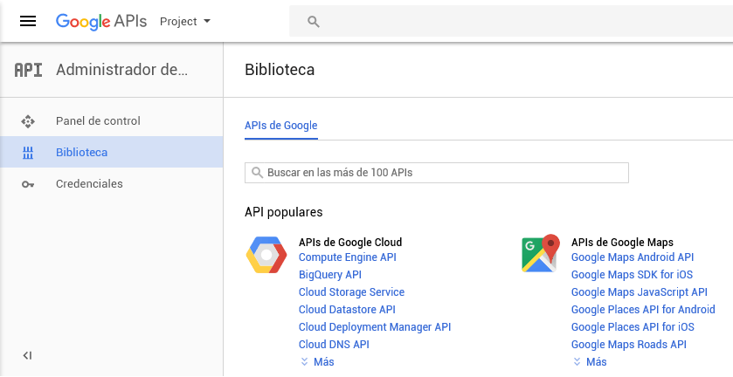Open the Project dropdown selector
The width and height of the screenshot is (733, 377).
pyautogui.click(x=185, y=21)
